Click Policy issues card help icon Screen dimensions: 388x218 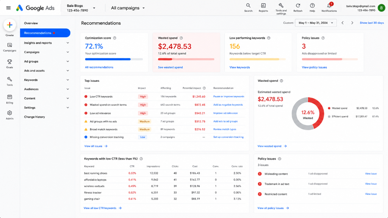323,38
